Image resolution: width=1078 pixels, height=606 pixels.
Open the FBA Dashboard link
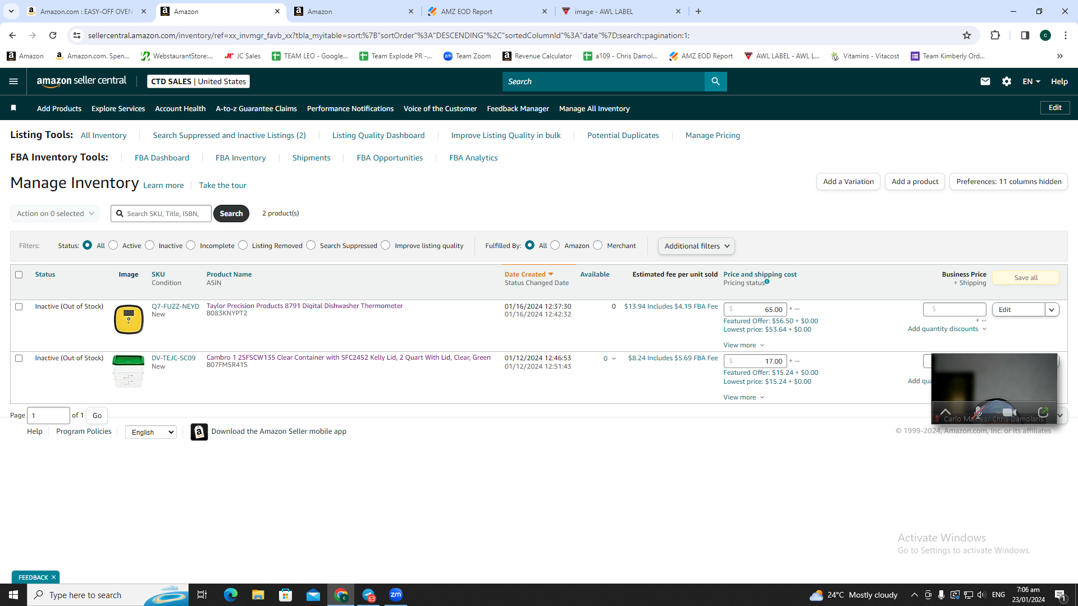pos(162,158)
